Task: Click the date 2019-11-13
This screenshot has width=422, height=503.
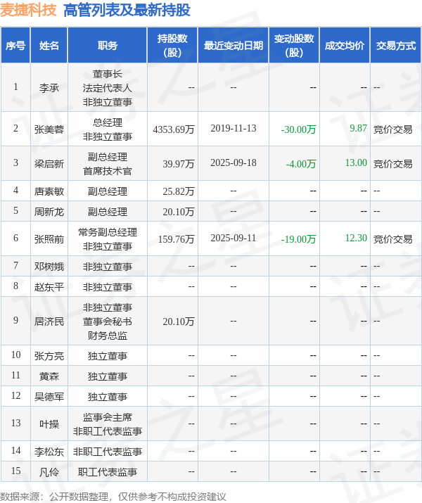Action: point(234,128)
